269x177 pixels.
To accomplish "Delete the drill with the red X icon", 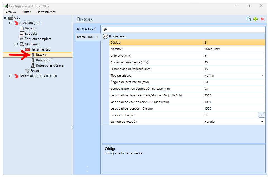I will click(263, 19).
